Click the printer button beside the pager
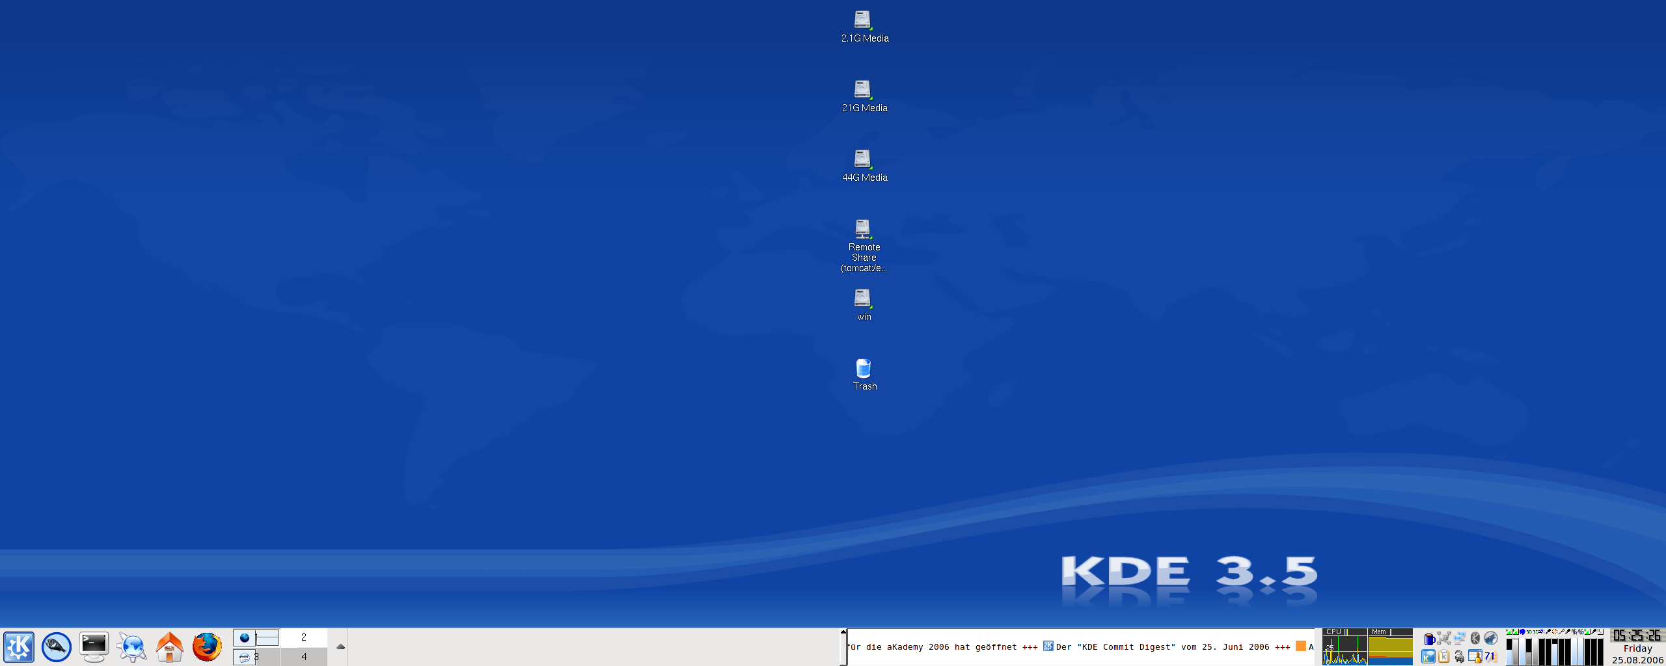 pyautogui.click(x=245, y=657)
